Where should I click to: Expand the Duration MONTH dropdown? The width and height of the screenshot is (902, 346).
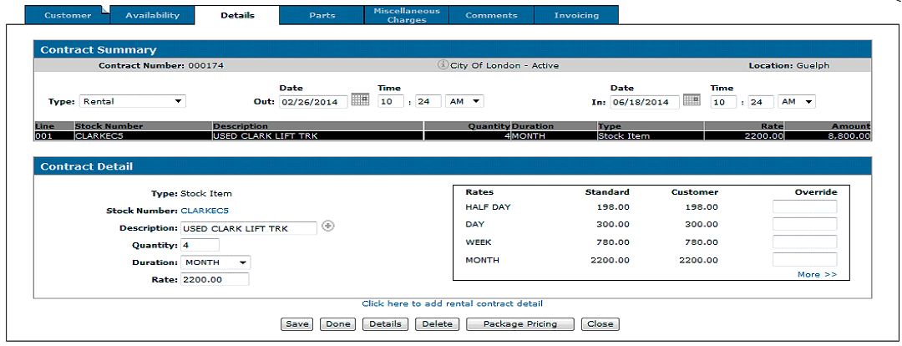[x=215, y=262]
